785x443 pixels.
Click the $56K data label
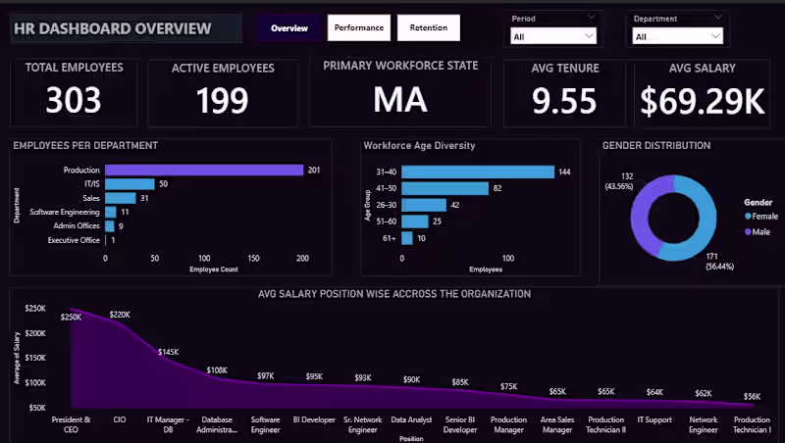tap(752, 397)
